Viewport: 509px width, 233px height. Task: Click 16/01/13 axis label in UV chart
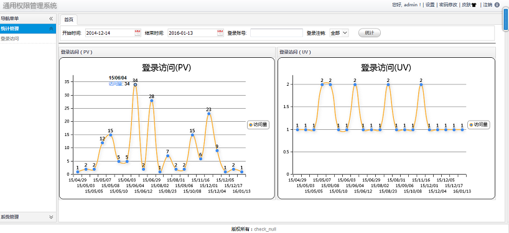coord(462,191)
